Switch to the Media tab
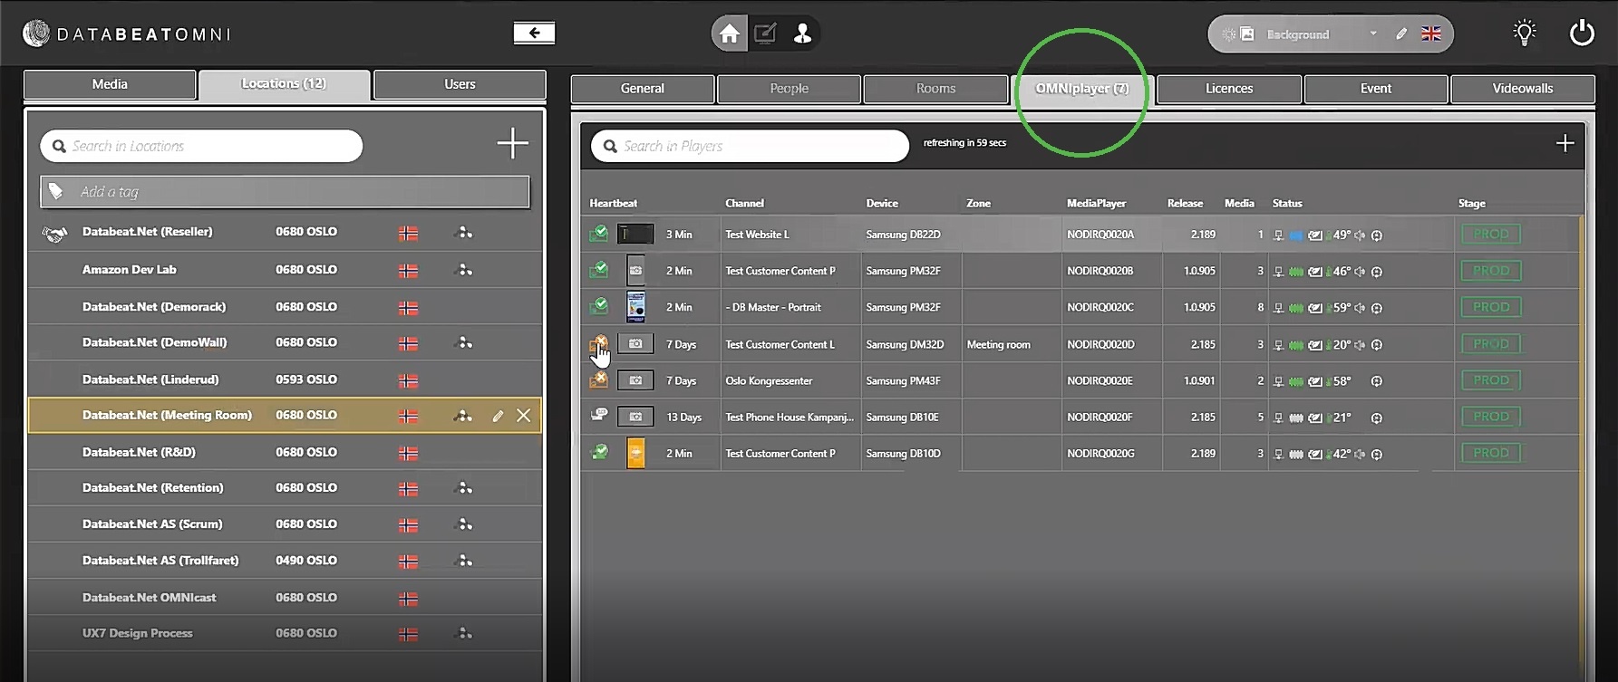Screen dimensions: 1618x682 point(110,84)
